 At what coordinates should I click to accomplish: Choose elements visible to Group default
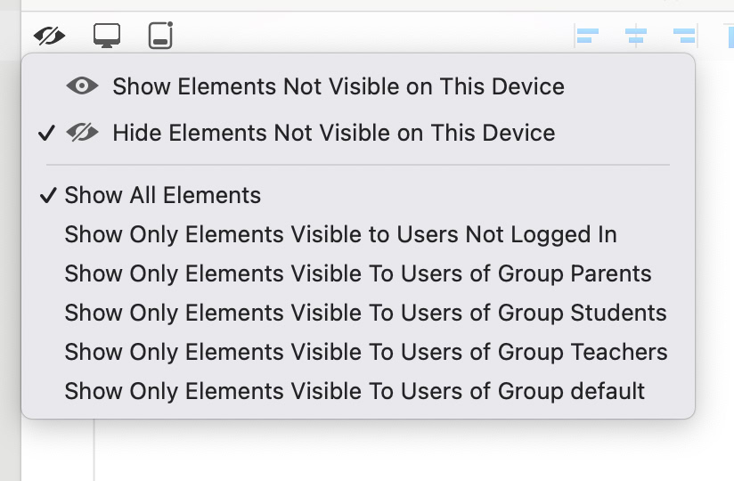click(355, 391)
